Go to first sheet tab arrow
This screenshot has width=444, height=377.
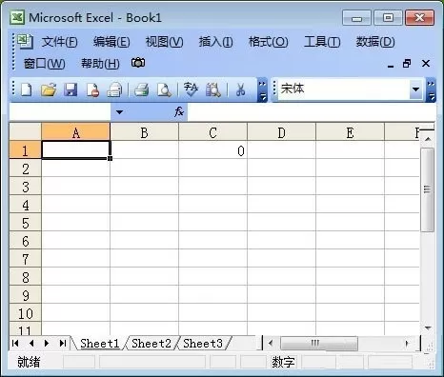[15, 343]
